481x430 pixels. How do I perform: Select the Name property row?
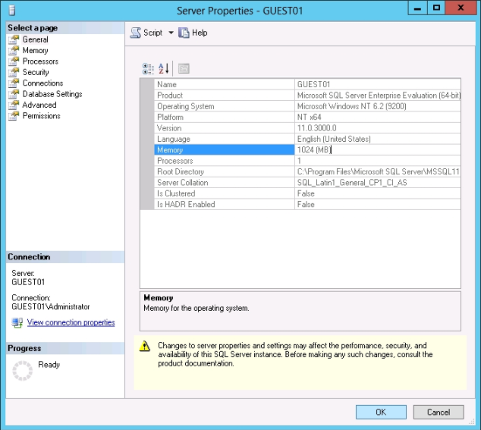pyautogui.click(x=307, y=84)
